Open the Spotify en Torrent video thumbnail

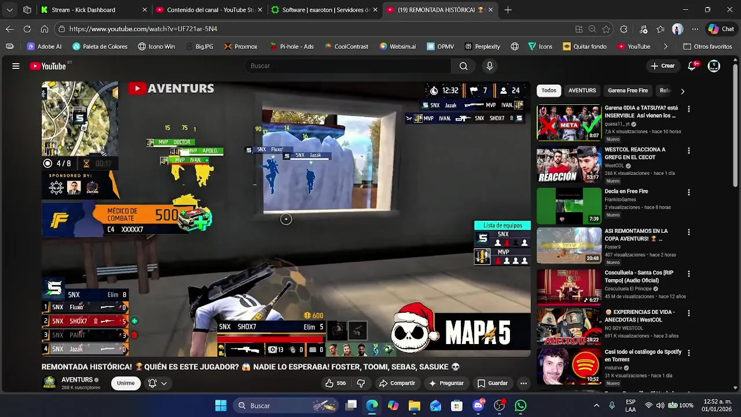[x=569, y=367]
